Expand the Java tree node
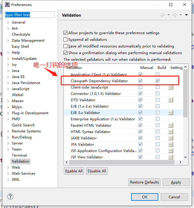Image resolution: width=194 pixels, height=208 pixels. pos(8,71)
